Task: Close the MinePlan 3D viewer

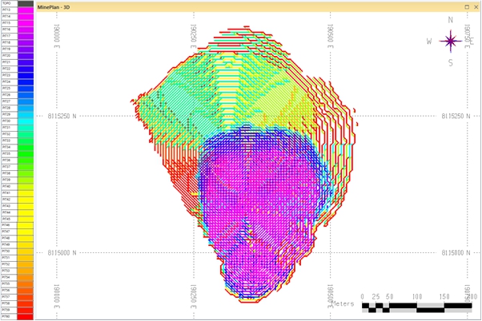Action: 476,6
